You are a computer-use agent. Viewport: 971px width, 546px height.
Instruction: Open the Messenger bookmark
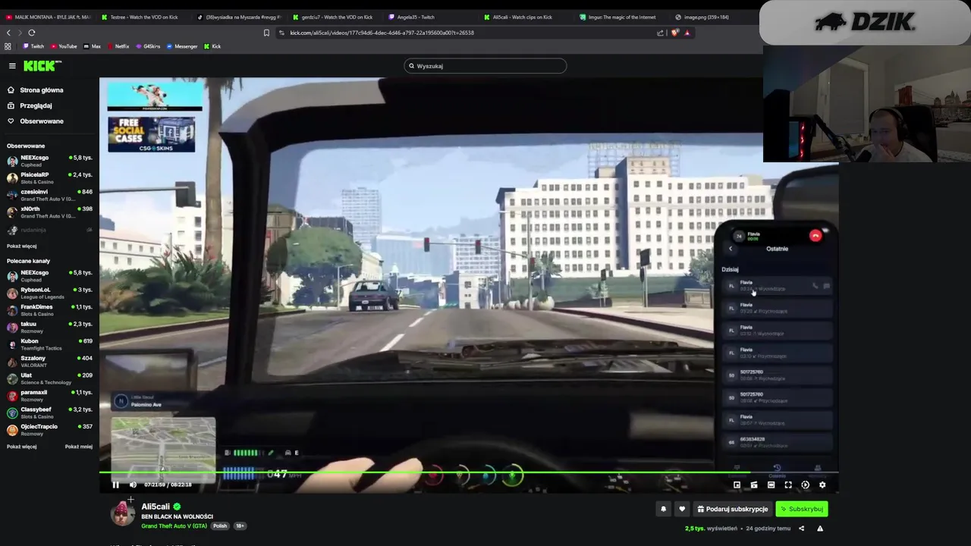182,46
